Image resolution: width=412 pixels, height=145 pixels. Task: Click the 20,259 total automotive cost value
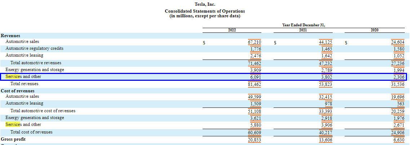tap(398, 111)
